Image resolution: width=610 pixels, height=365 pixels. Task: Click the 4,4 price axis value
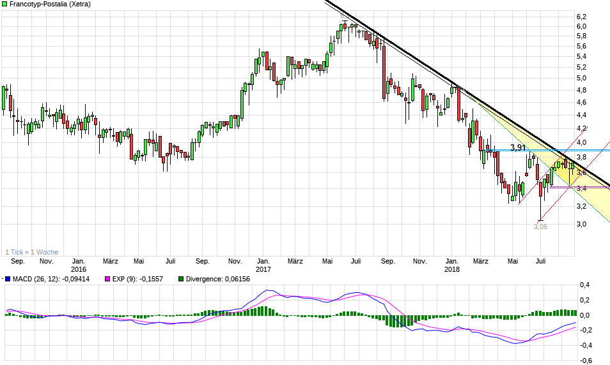point(581,115)
